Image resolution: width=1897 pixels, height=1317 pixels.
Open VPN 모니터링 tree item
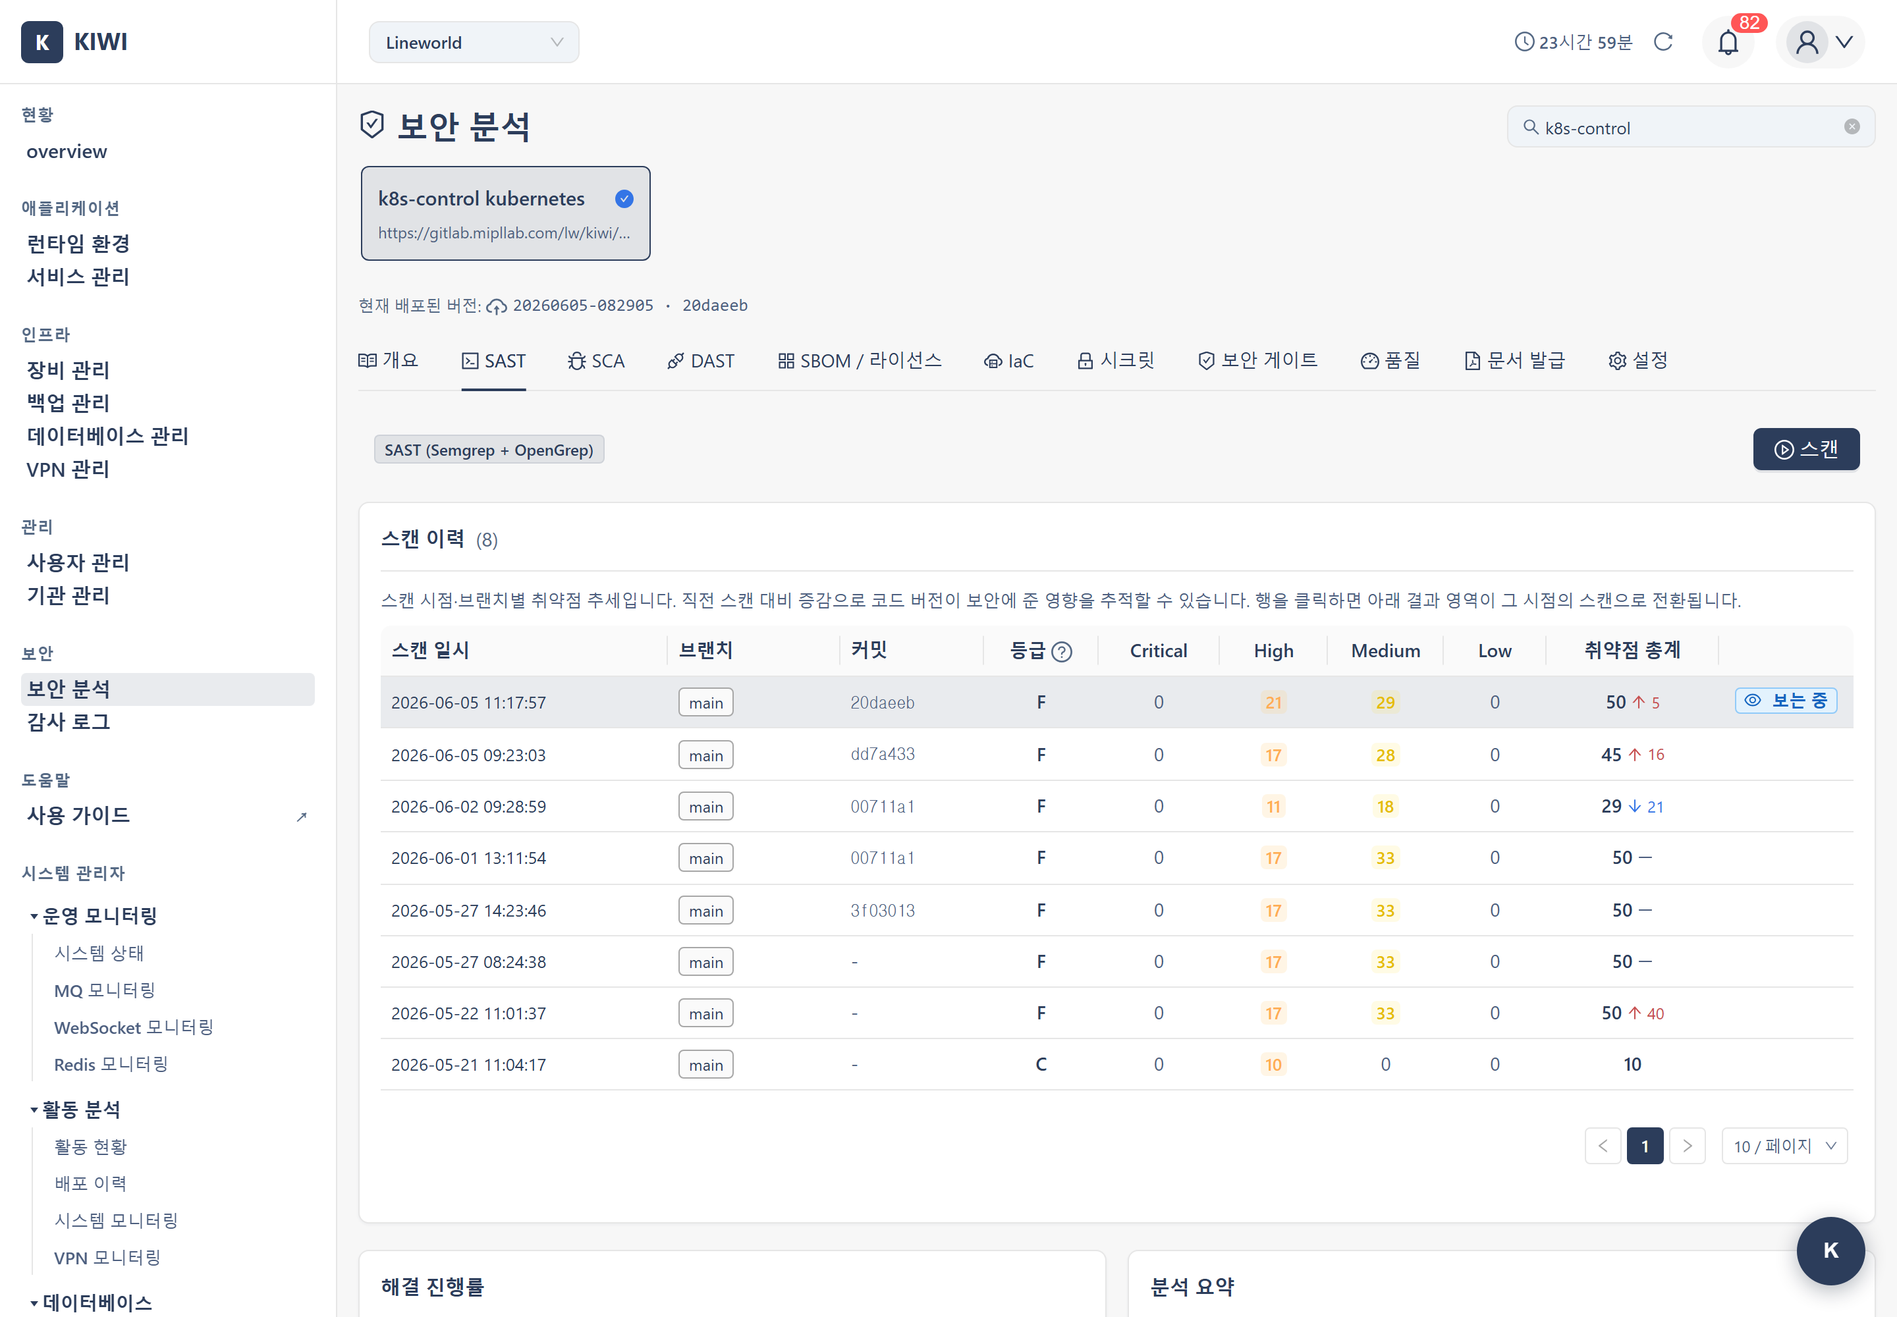pos(107,1258)
